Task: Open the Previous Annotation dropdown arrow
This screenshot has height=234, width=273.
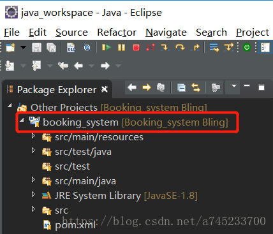Action: click(50, 66)
